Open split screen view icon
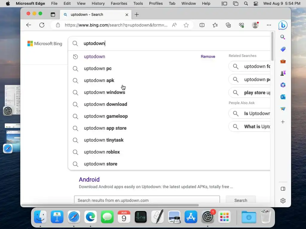The image size is (306, 229). click(202, 25)
